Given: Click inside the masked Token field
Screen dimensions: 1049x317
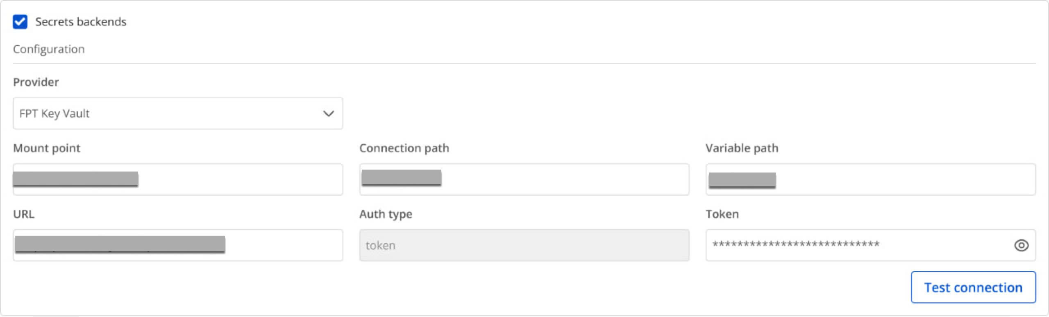Looking at the screenshot, I should point(858,245).
